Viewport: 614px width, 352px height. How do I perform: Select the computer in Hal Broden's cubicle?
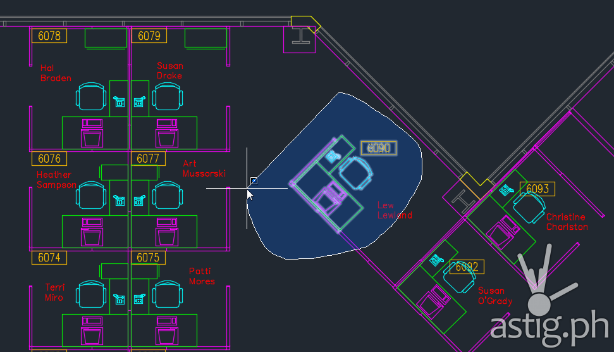92,134
